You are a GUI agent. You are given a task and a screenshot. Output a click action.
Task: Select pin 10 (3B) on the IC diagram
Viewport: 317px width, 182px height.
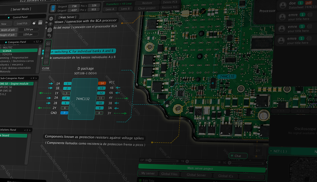[100, 103]
